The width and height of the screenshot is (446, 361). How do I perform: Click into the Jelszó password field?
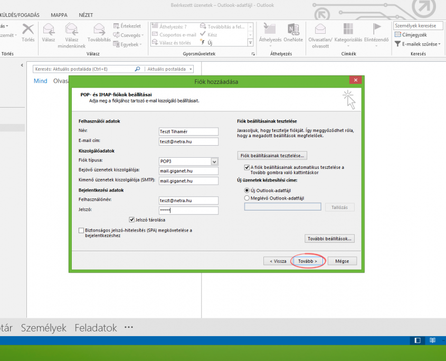[188, 211]
